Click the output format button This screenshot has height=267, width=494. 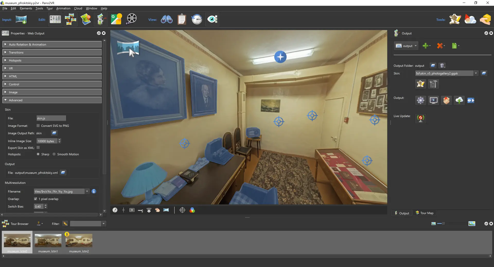406,46
